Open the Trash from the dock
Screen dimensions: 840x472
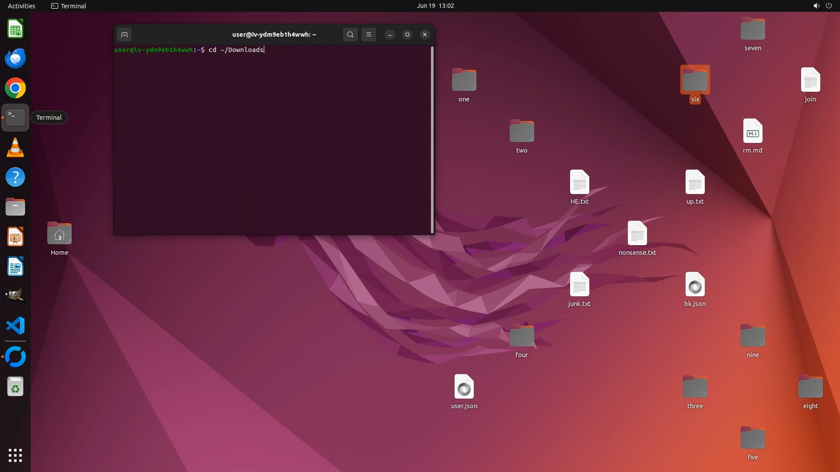[15, 387]
